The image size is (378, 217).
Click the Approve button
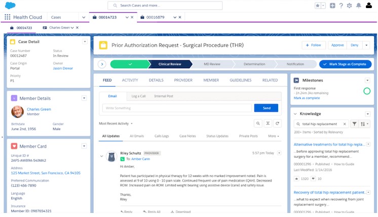tap(337, 45)
